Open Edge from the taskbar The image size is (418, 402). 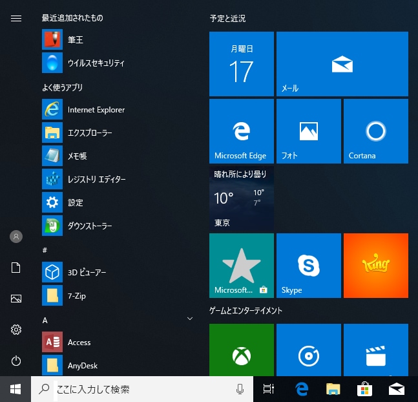click(x=302, y=389)
